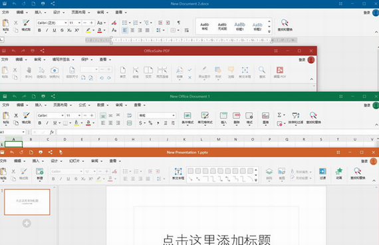Click the fill color bucket in spreadsheet ribbon
Image resolution: width=379 pixels, height=245 pixels.
76,122
